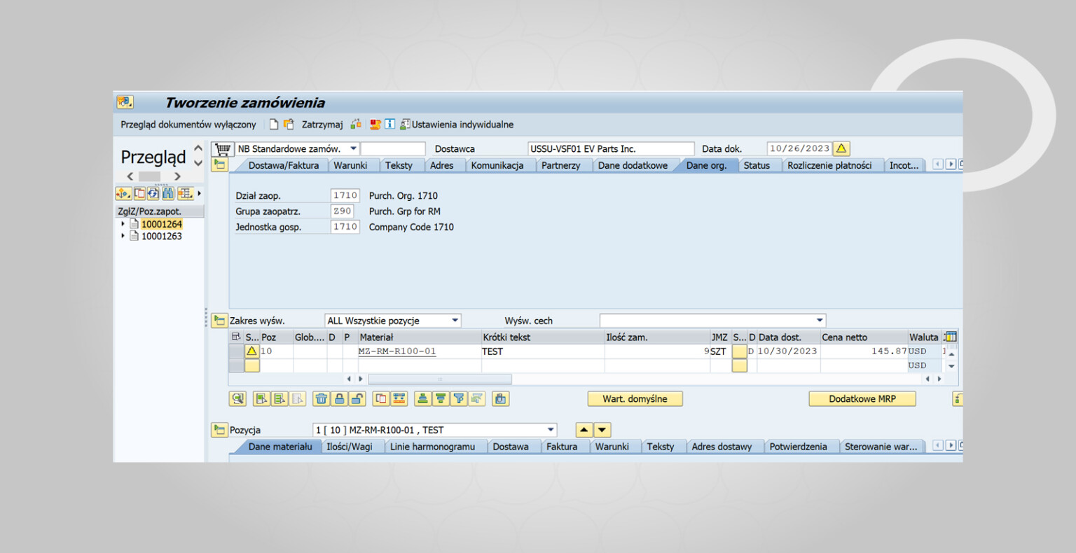Toggle the item overview section collapse icon
The height and width of the screenshot is (553, 1076).
(x=219, y=321)
